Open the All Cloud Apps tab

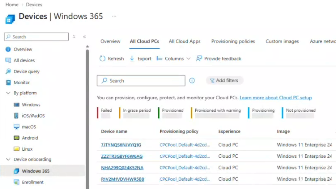point(184,41)
